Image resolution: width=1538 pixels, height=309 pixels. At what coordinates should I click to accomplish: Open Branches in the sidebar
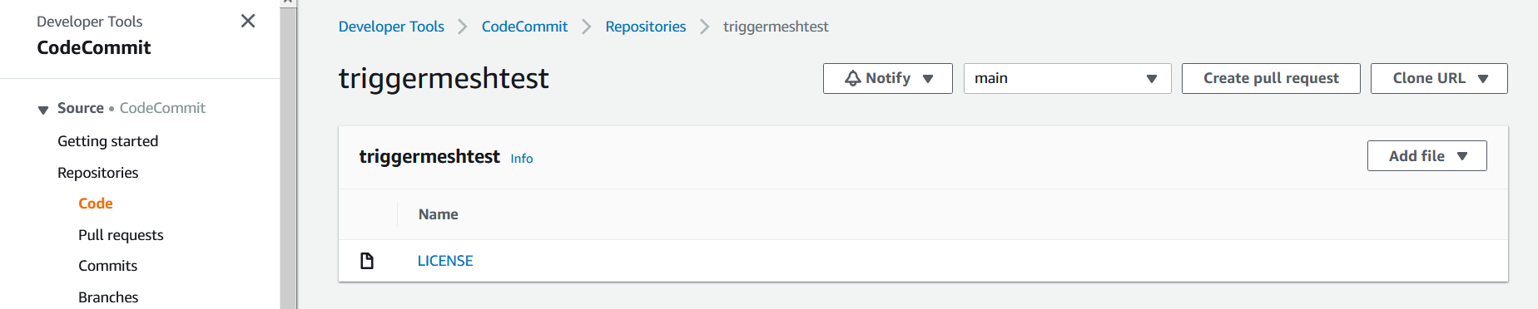pos(108,297)
